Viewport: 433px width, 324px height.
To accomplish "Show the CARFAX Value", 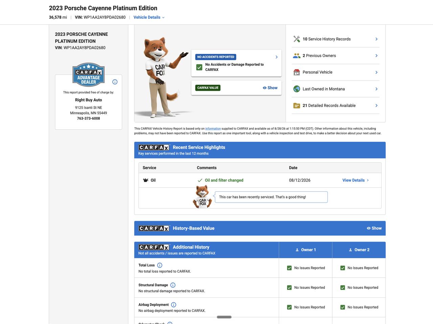I will click(x=270, y=88).
